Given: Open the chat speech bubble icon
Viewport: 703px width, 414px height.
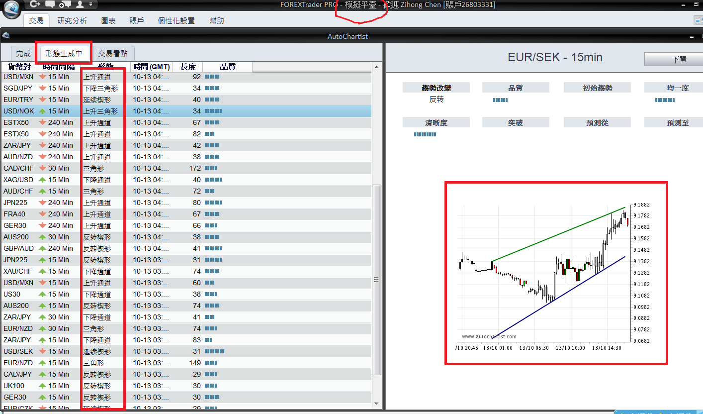Looking at the screenshot, I should point(50,4).
